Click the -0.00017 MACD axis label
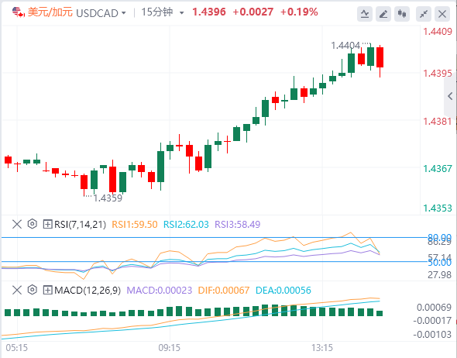457x358 pixels. (x=432, y=321)
